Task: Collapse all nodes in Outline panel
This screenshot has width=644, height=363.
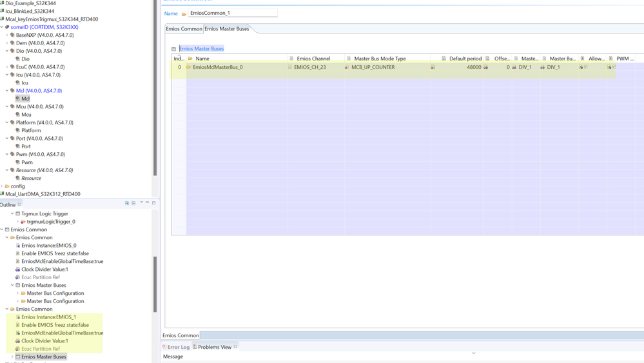Action: click(133, 203)
